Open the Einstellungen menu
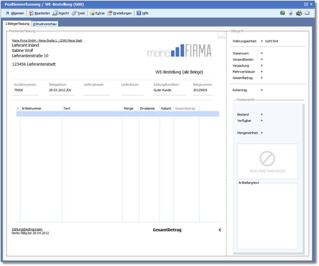Viewport: 319px width, 266px height. pyautogui.click(x=119, y=13)
